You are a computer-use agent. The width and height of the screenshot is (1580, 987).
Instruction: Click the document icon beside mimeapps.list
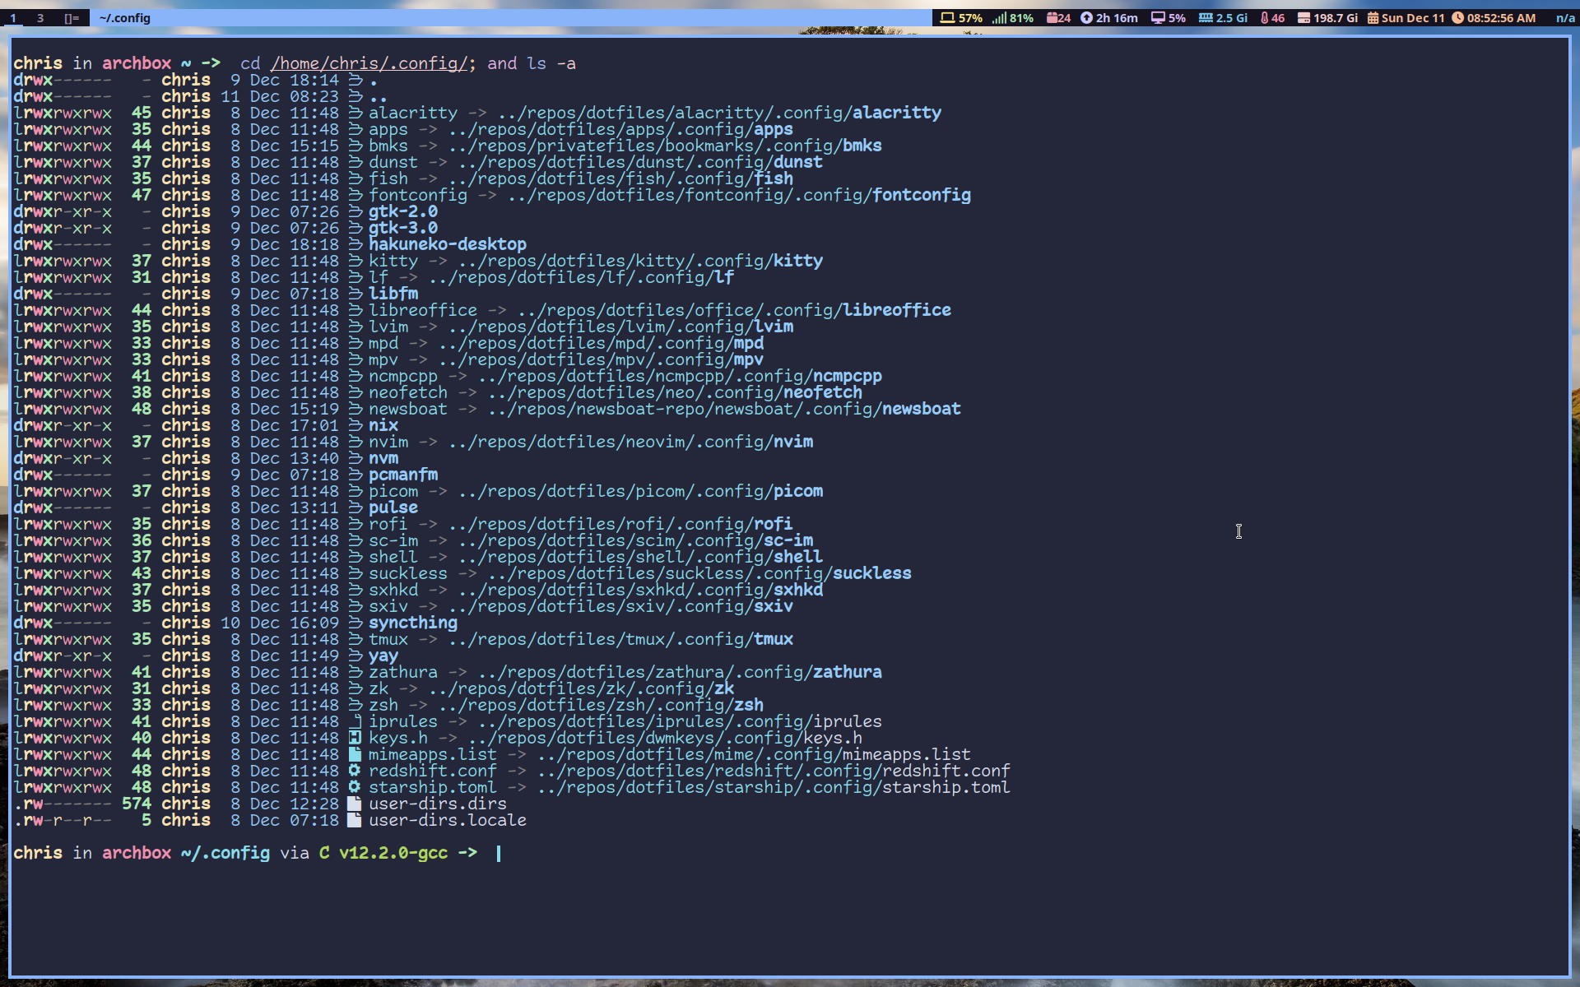[355, 754]
